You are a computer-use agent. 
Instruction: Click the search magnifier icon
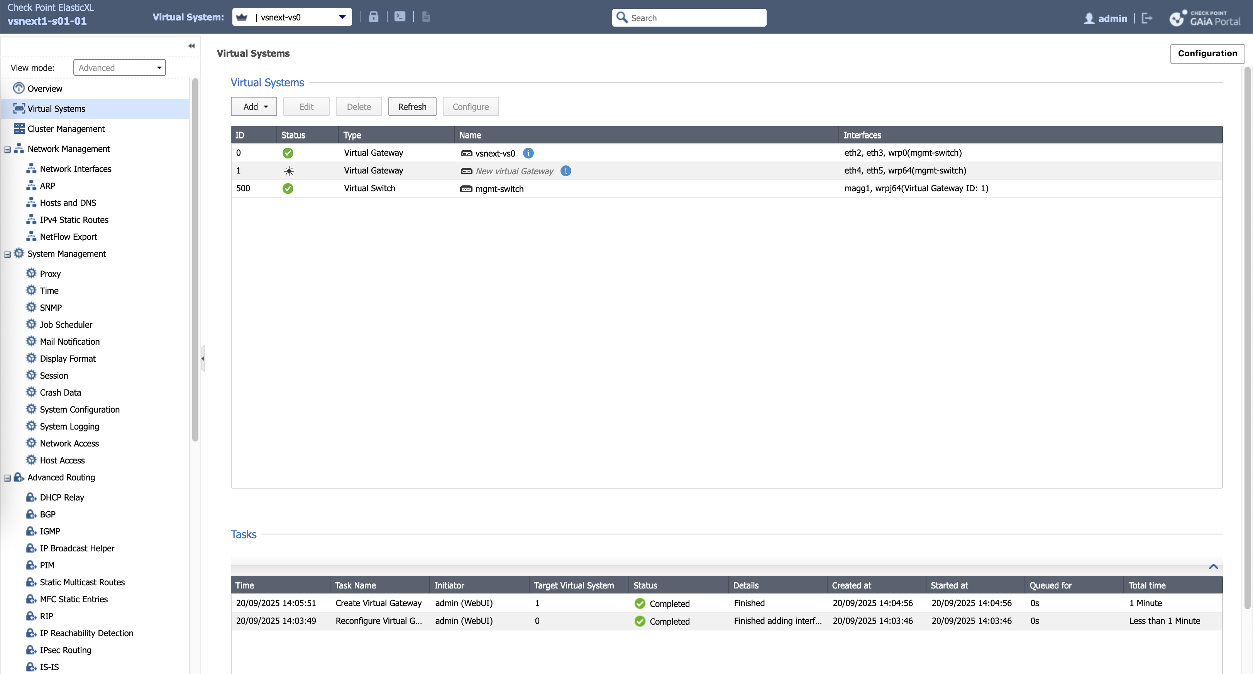click(x=621, y=17)
